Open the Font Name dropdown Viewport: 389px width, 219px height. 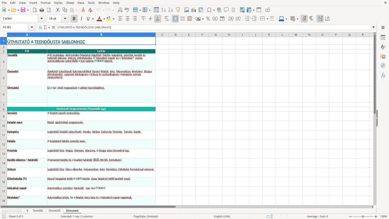(41, 19)
